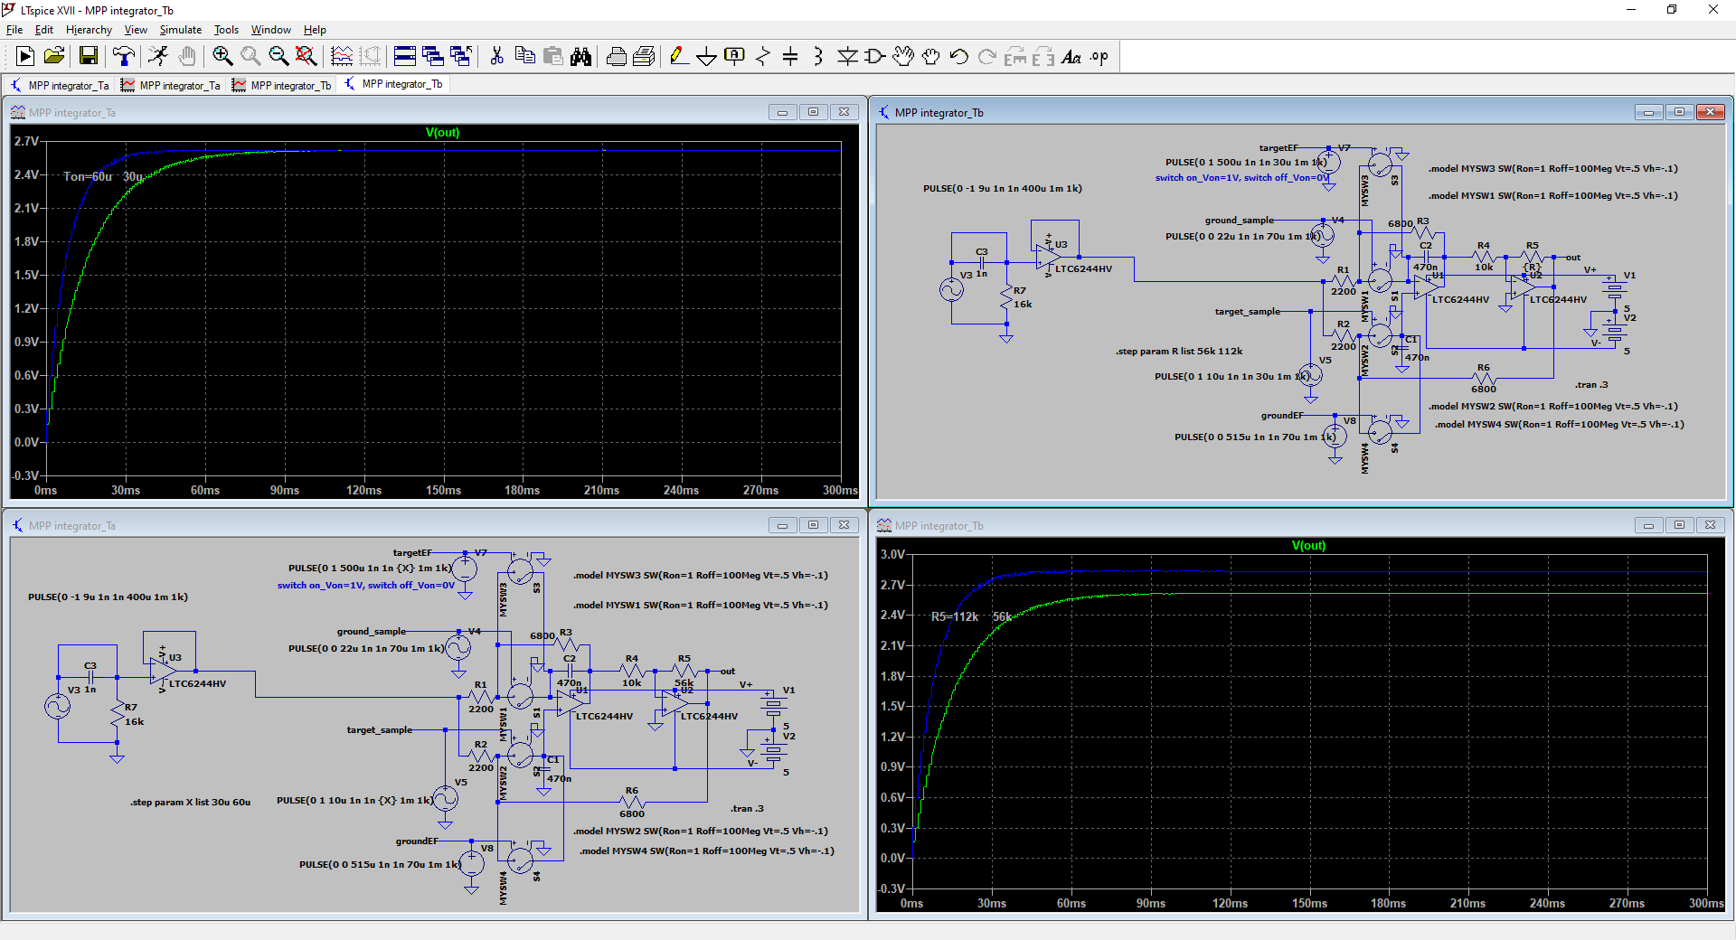The width and height of the screenshot is (1736, 940).
Task: Select the Draw Wire pencil tool
Action: point(678,57)
